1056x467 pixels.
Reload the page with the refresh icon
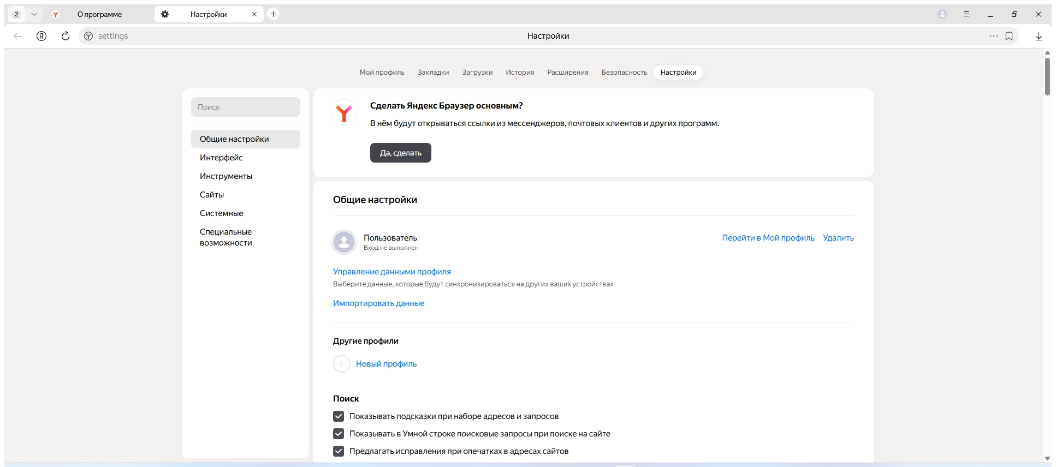66,36
